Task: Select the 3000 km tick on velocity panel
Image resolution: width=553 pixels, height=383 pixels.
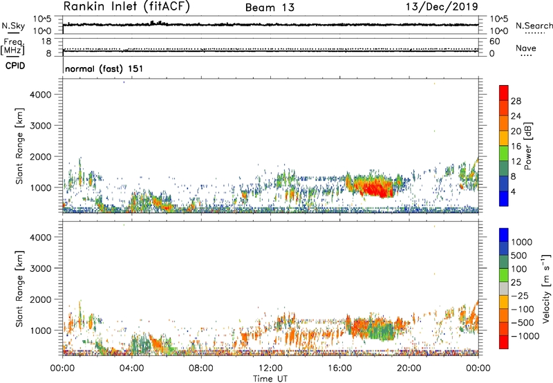Action: pyautogui.click(x=41, y=268)
